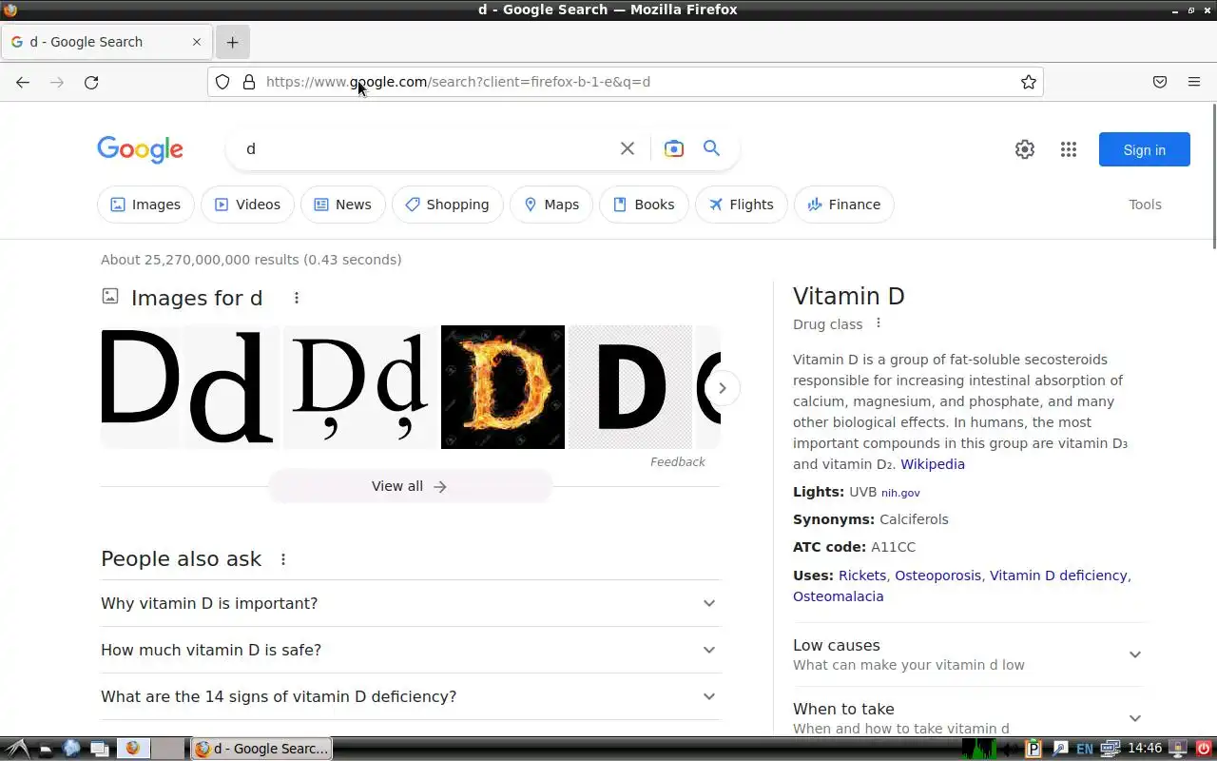Screen dimensions: 1217x761
Task: Search by image with camera icon
Action: (x=674, y=148)
